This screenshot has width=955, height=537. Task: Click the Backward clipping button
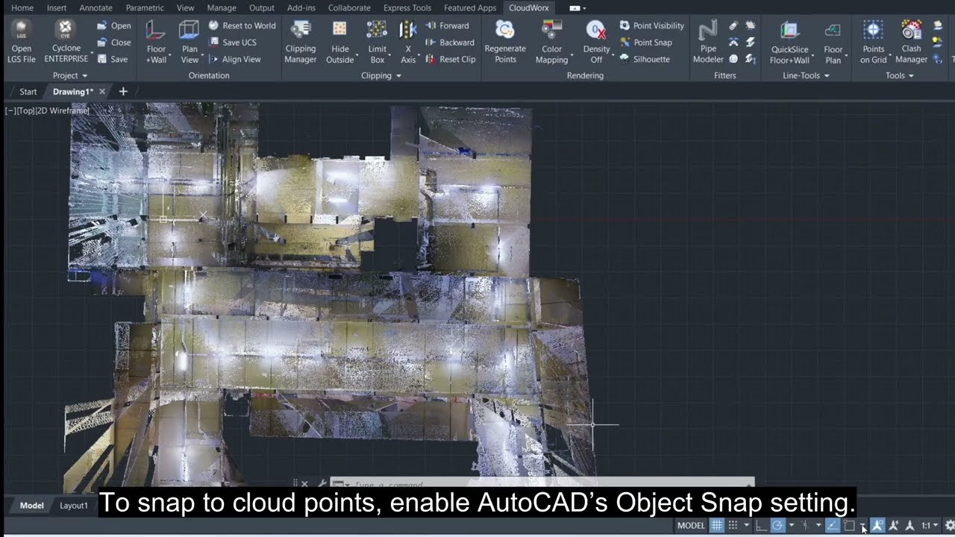click(450, 43)
